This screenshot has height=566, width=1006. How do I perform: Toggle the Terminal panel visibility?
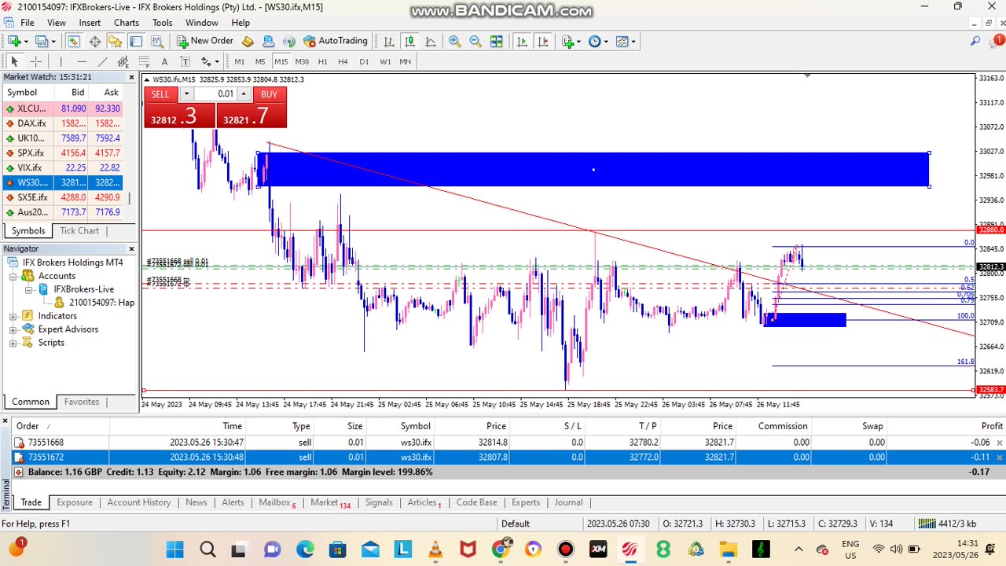point(136,41)
